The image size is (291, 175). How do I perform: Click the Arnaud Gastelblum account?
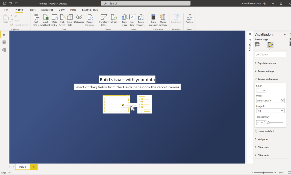pos(253,3)
